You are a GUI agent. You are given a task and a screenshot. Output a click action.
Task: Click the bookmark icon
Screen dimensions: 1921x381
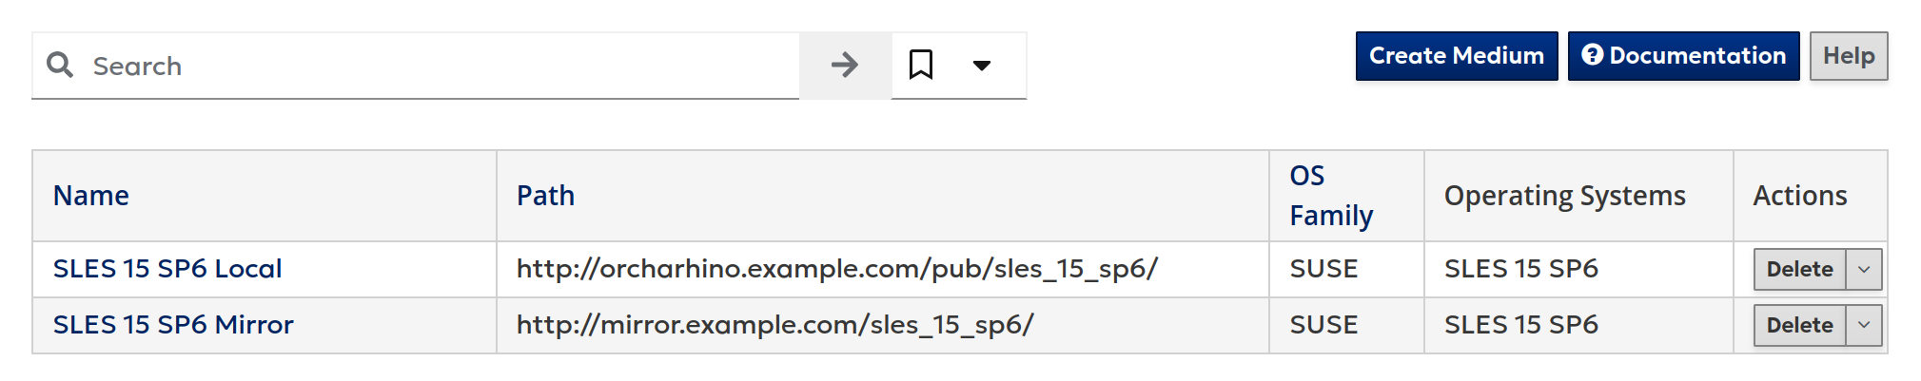(920, 66)
